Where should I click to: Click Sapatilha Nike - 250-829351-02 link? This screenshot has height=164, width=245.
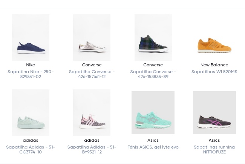click(31, 74)
